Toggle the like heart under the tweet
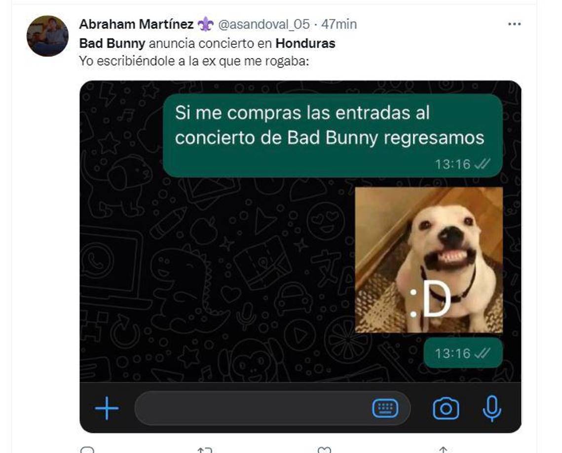The width and height of the screenshot is (562, 453). pos(324,450)
